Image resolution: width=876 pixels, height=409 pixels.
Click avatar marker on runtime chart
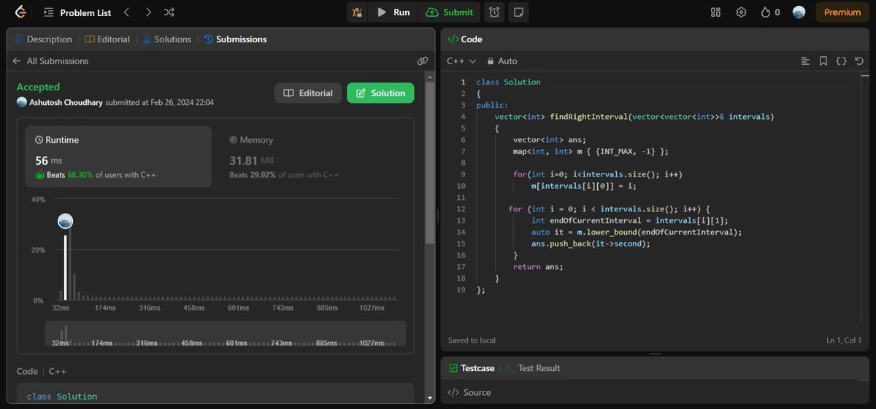65,222
